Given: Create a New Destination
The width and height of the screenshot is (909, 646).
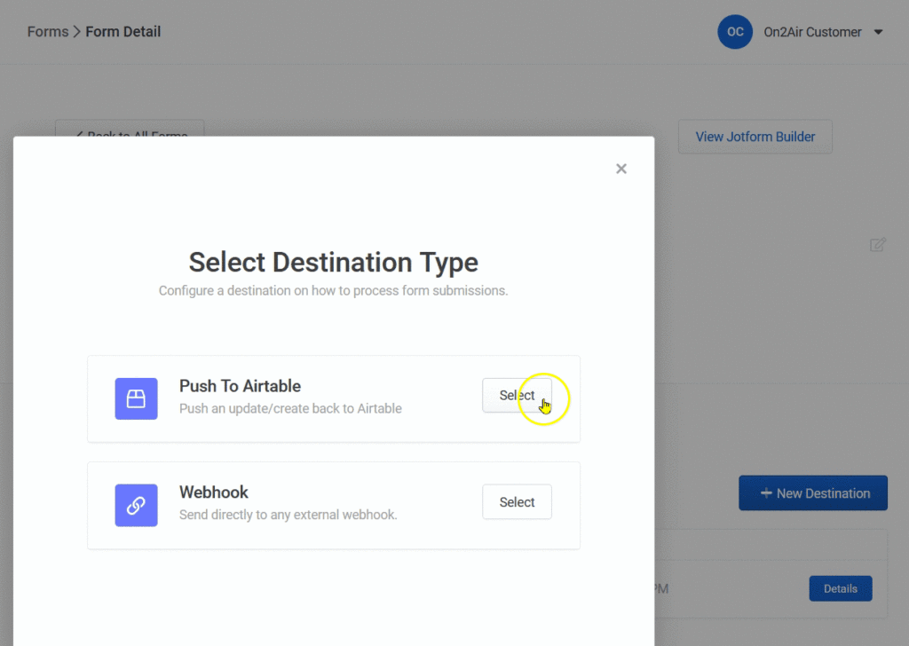Looking at the screenshot, I should (x=812, y=492).
